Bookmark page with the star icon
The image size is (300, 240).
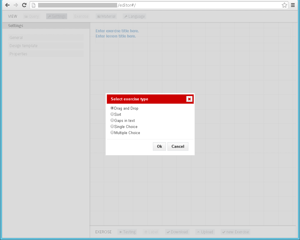click(284, 5)
